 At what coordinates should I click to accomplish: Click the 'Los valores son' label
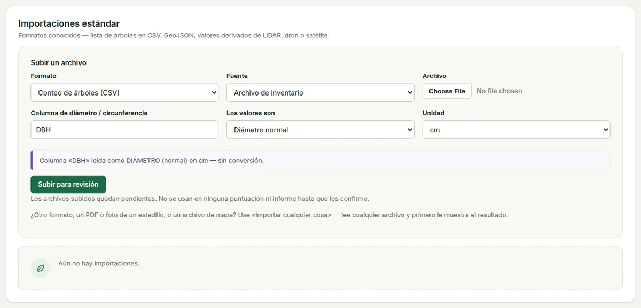click(x=251, y=113)
